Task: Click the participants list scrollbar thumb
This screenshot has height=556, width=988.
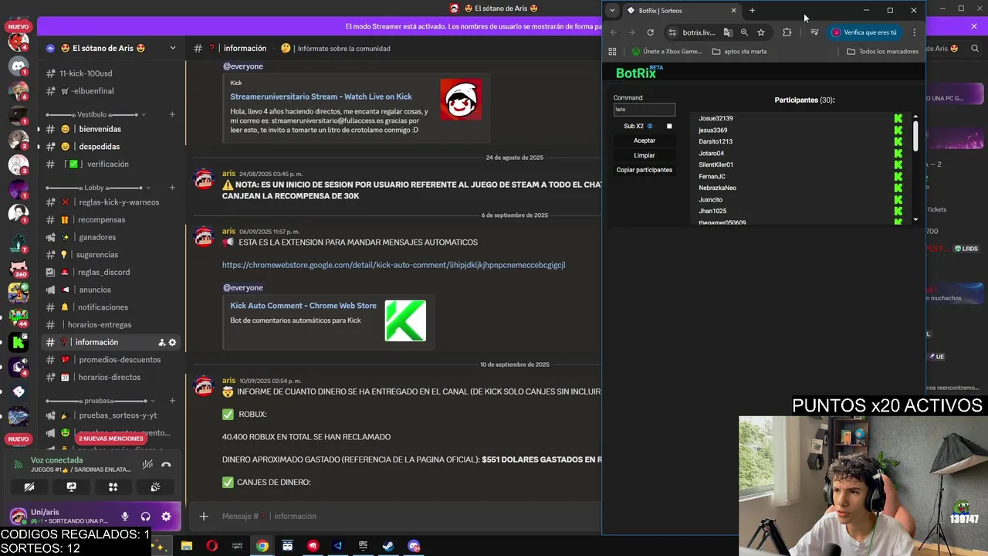Action: 915,136
